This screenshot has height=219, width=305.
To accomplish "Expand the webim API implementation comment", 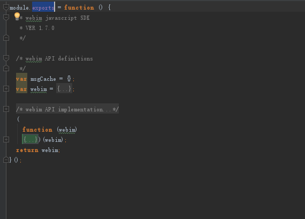I will [6, 109].
